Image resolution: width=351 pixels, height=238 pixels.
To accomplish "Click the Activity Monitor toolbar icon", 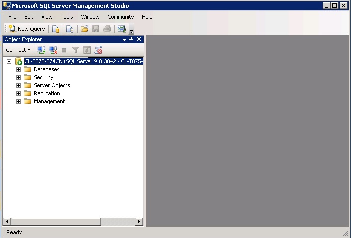I will click(122, 29).
